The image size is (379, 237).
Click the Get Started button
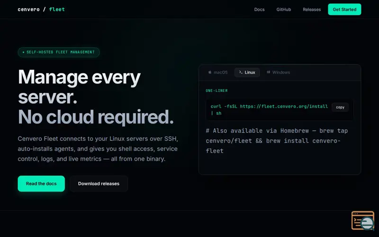coord(344,9)
